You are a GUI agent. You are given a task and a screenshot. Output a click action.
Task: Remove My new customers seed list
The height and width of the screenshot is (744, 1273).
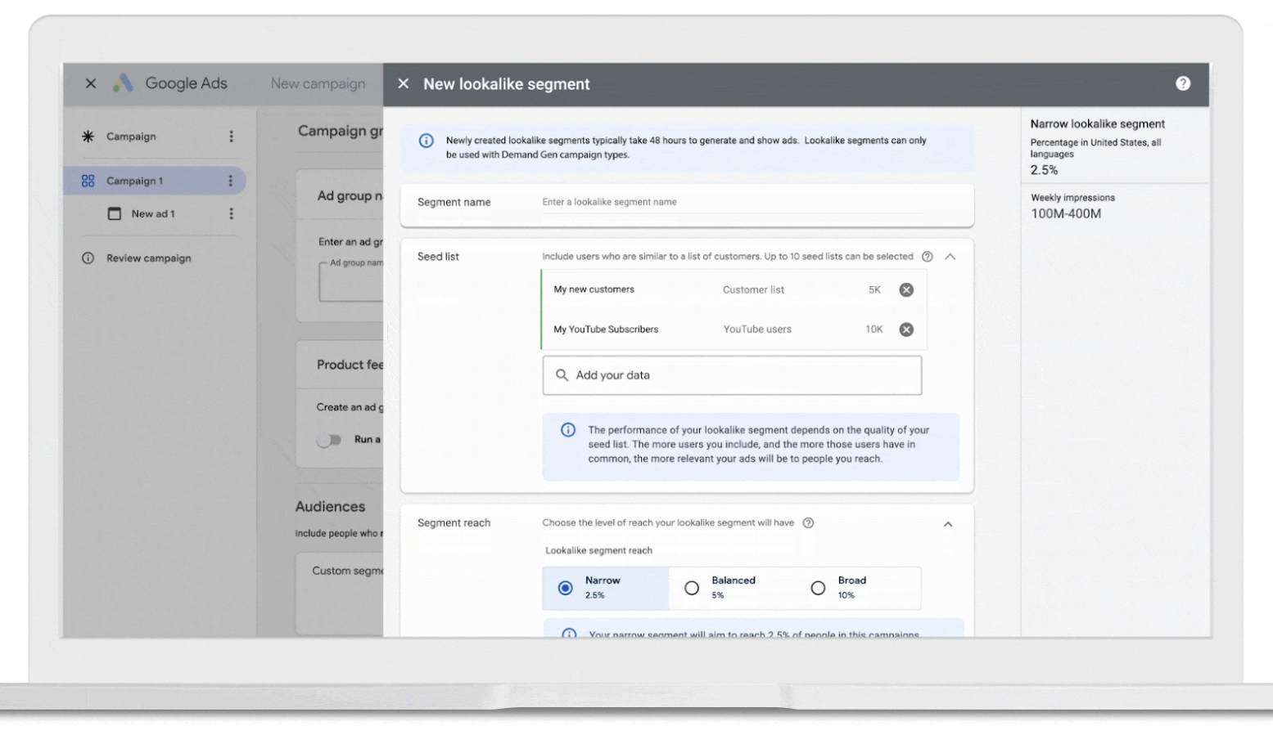click(906, 290)
